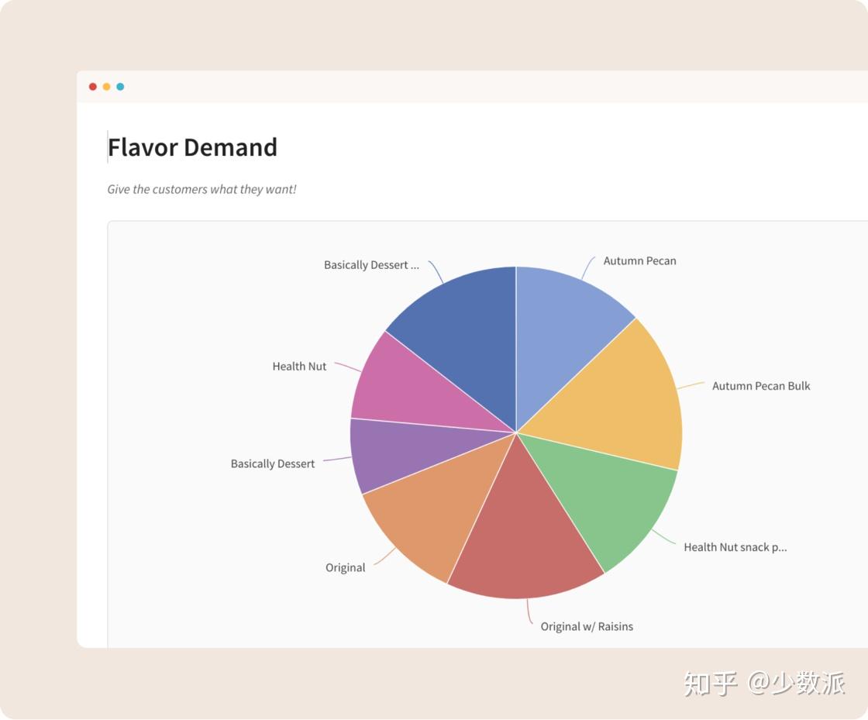Click the truncated 'Health Nut snack p...' label
Screen dimensions: 868x720
(x=735, y=547)
